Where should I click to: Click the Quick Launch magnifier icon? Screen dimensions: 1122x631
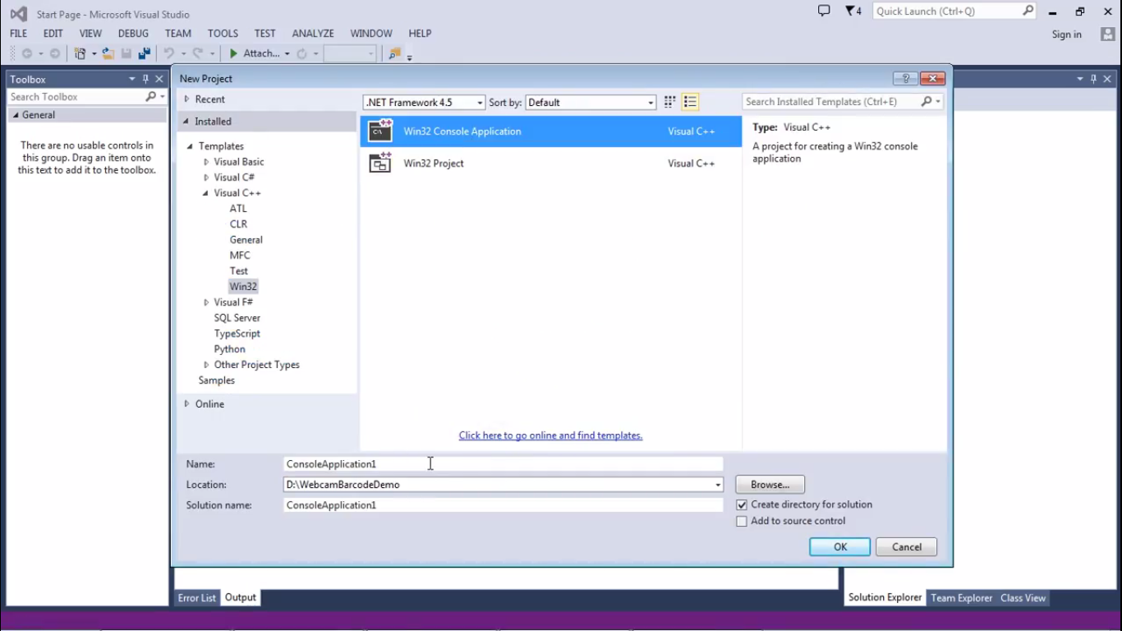tap(1028, 11)
